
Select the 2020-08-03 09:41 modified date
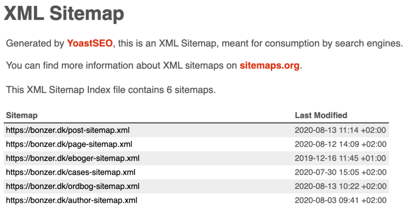pos(341,200)
